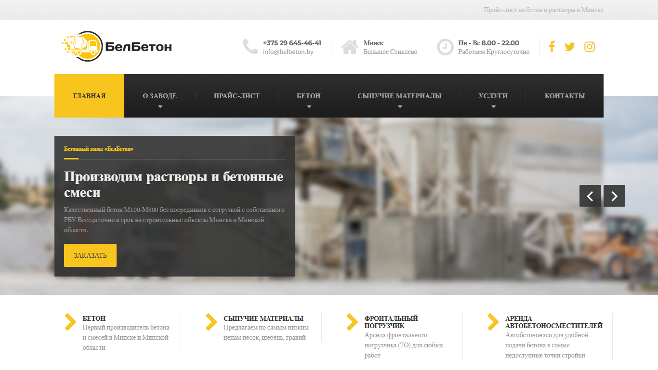The image size is (658, 370).
Task: Click the phone number +375 29 645-46-41
Action: 292,43
